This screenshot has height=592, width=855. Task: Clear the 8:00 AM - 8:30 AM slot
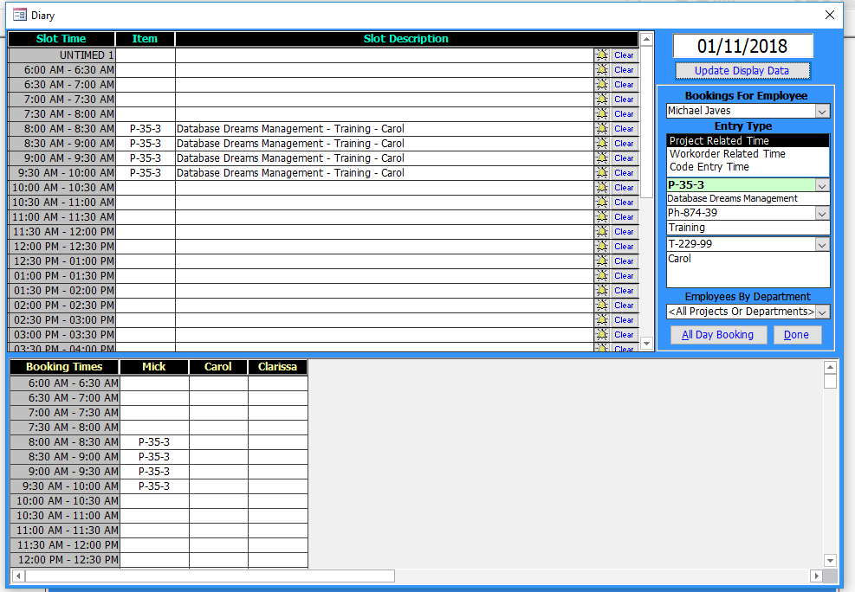click(624, 129)
